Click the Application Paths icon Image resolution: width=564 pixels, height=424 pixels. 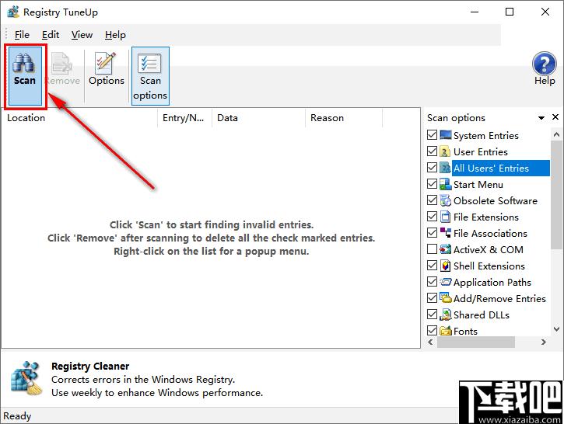[x=445, y=282]
